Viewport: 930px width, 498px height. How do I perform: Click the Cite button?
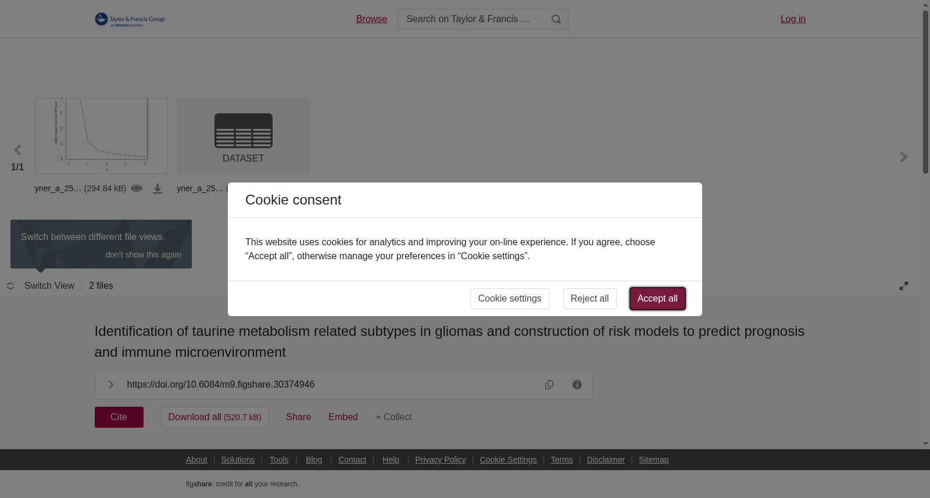coord(119,417)
